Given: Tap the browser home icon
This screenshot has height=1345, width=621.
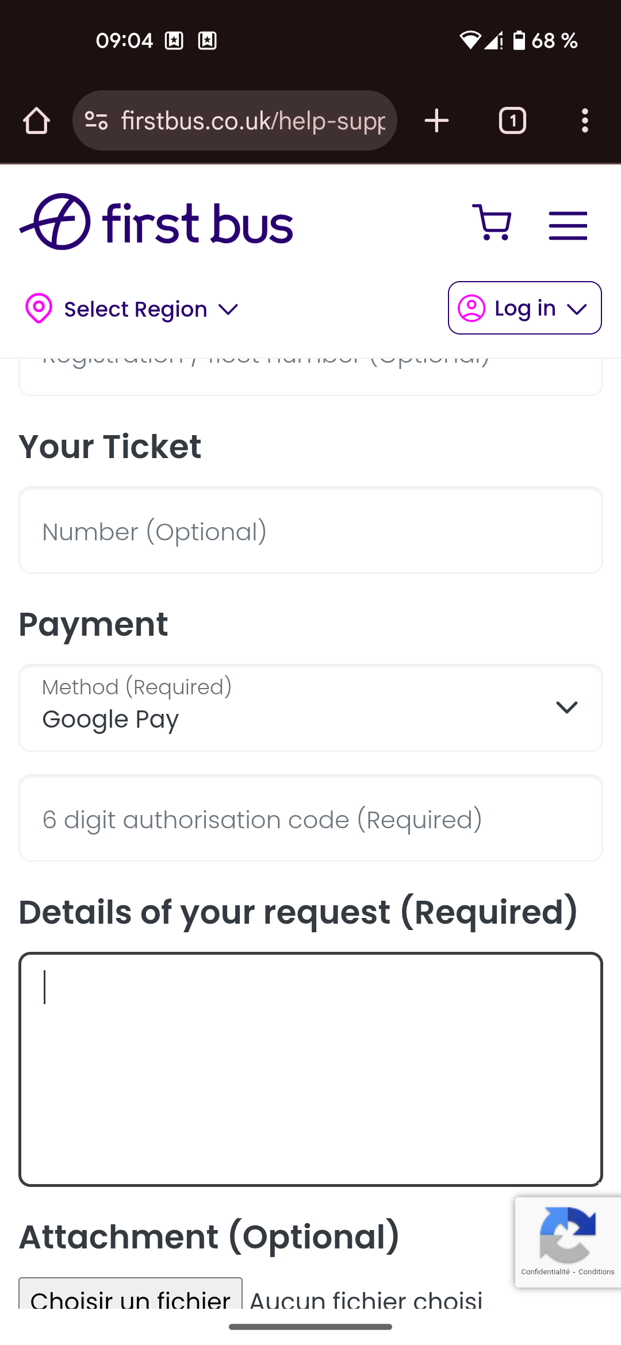Looking at the screenshot, I should 36,121.
